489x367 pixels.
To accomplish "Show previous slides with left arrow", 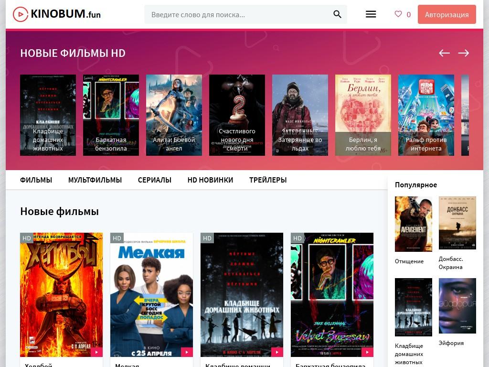I will (x=445, y=53).
